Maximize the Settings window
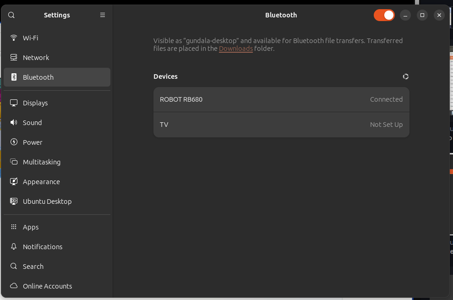Viewport: 453px width, 300px height. coord(422,15)
